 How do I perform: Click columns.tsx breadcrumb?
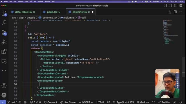pos(50,18)
